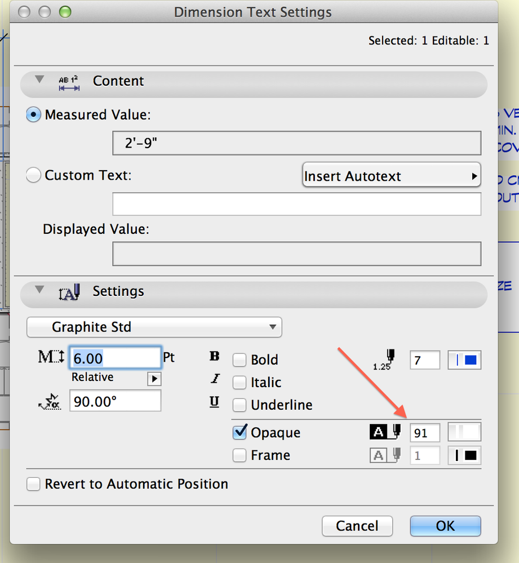Image resolution: width=519 pixels, height=563 pixels.
Task: Open the Insert Autotext menu
Action: pyautogui.click(x=391, y=176)
